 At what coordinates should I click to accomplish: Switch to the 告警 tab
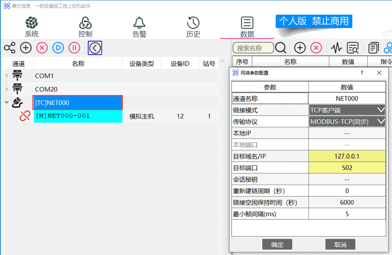[139, 27]
